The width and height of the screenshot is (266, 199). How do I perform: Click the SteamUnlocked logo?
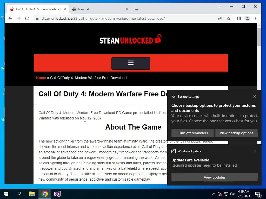click(x=130, y=39)
